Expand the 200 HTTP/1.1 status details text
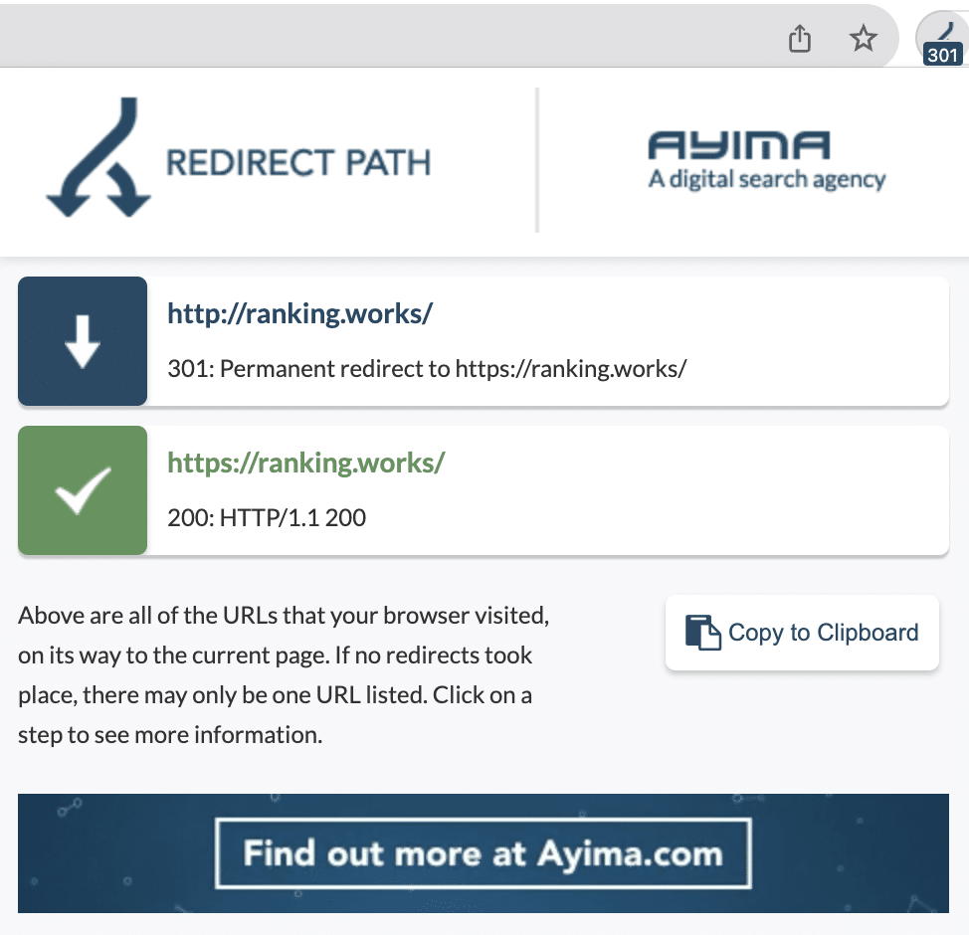The width and height of the screenshot is (969, 935). point(267,517)
